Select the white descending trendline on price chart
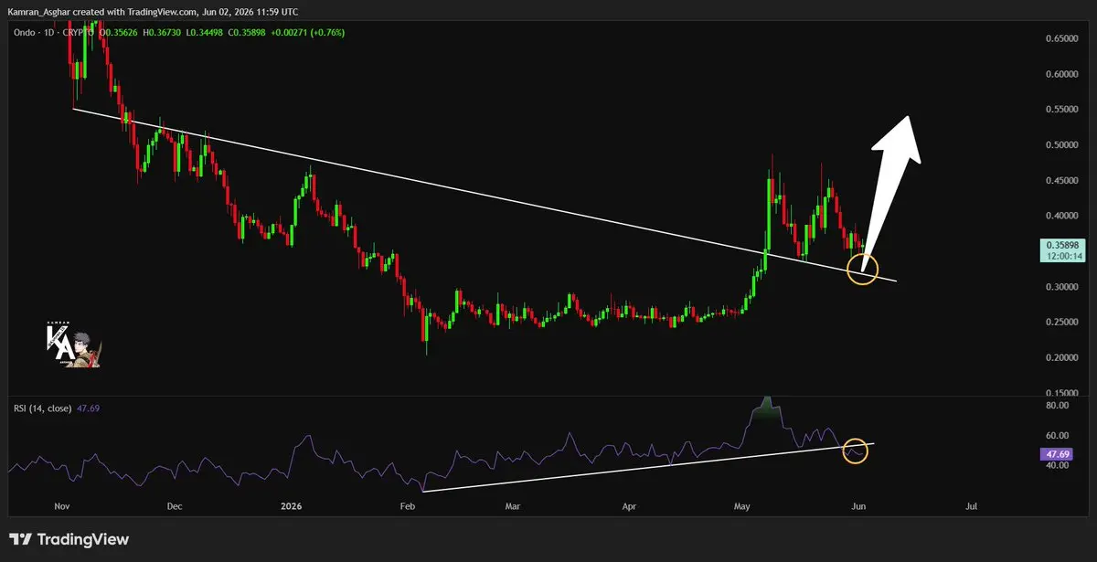Viewport: 1097px width, 562px height. tap(485, 196)
